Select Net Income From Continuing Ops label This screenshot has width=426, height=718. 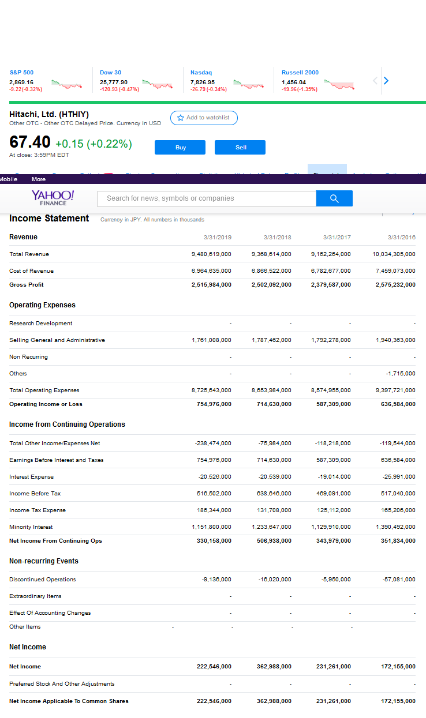[55, 541]
